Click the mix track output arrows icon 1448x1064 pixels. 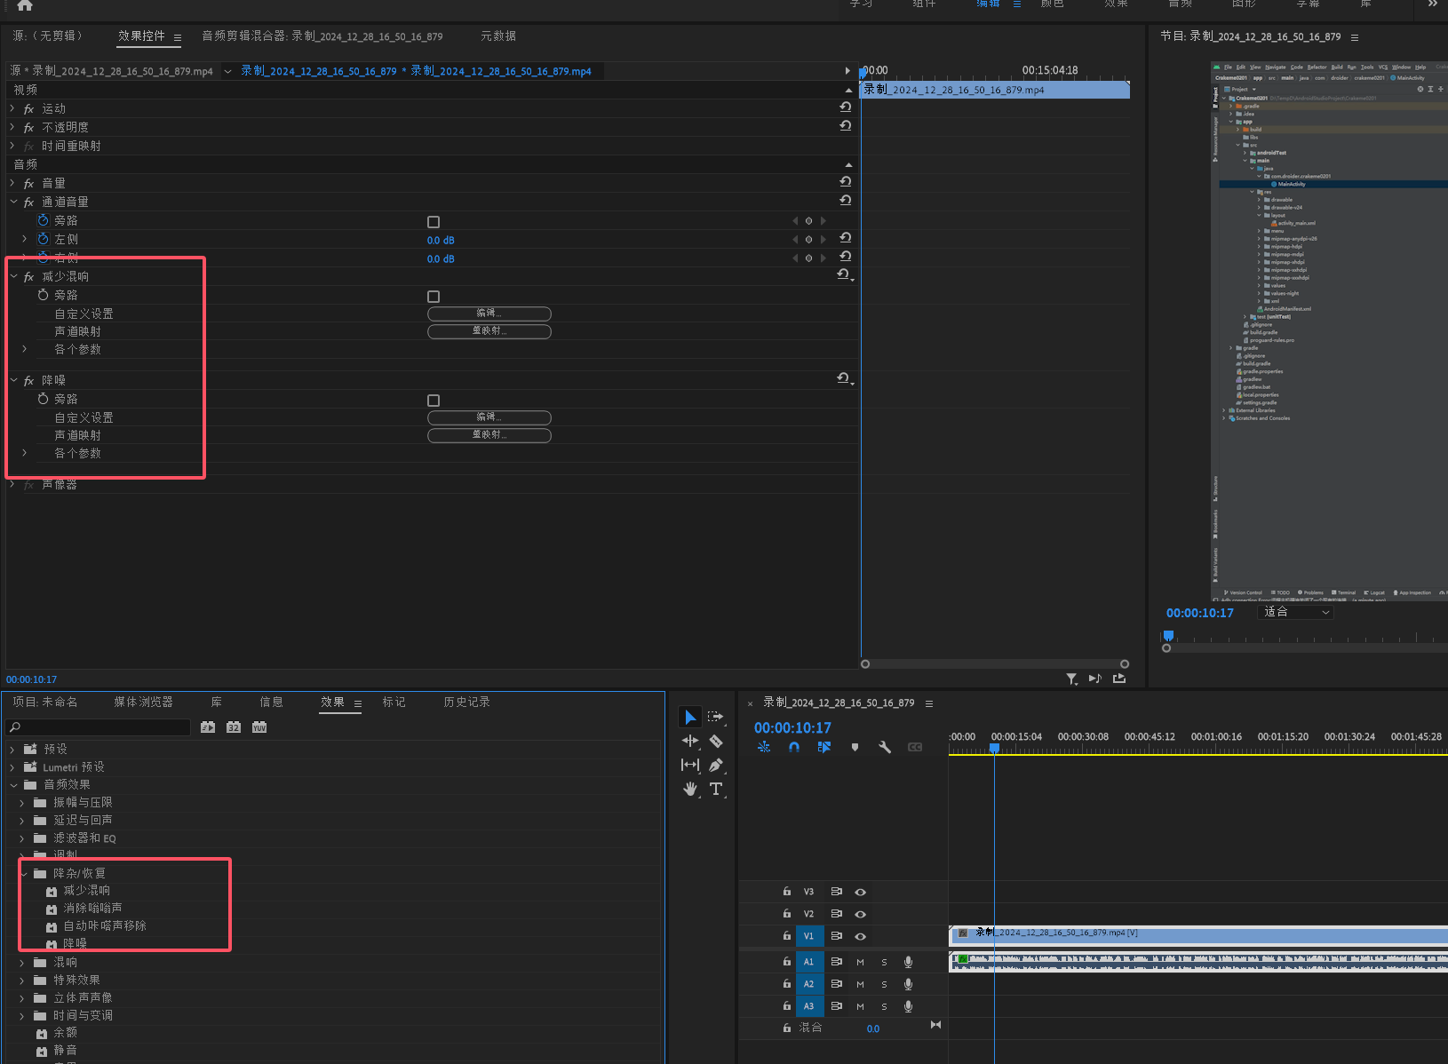click(935, 1025)
